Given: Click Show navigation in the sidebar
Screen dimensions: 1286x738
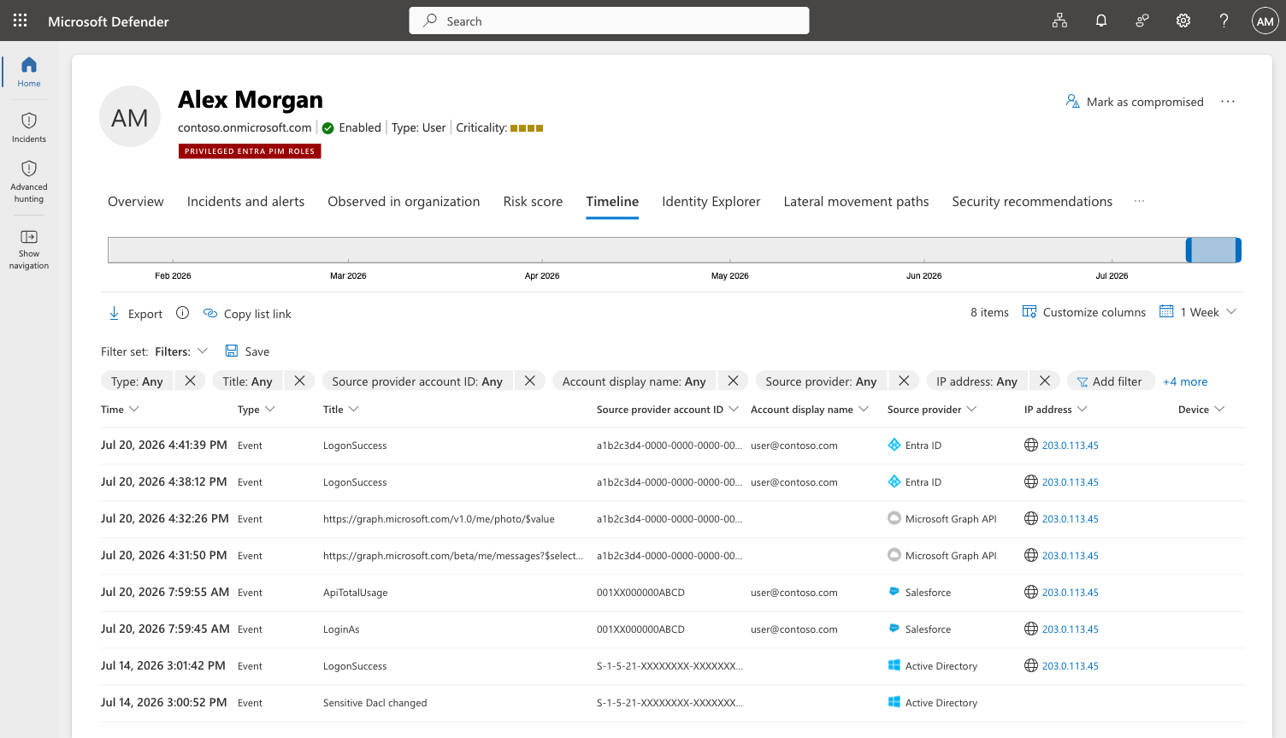Looking at the screenshot, I should 29,249.
